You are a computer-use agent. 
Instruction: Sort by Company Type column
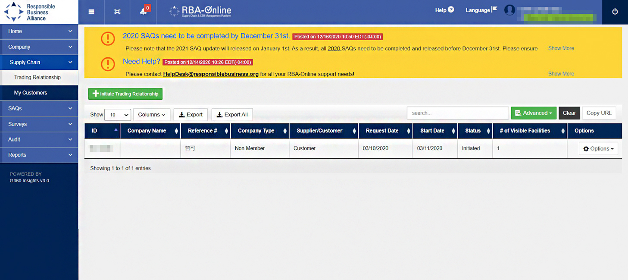(x=260, y=131)
